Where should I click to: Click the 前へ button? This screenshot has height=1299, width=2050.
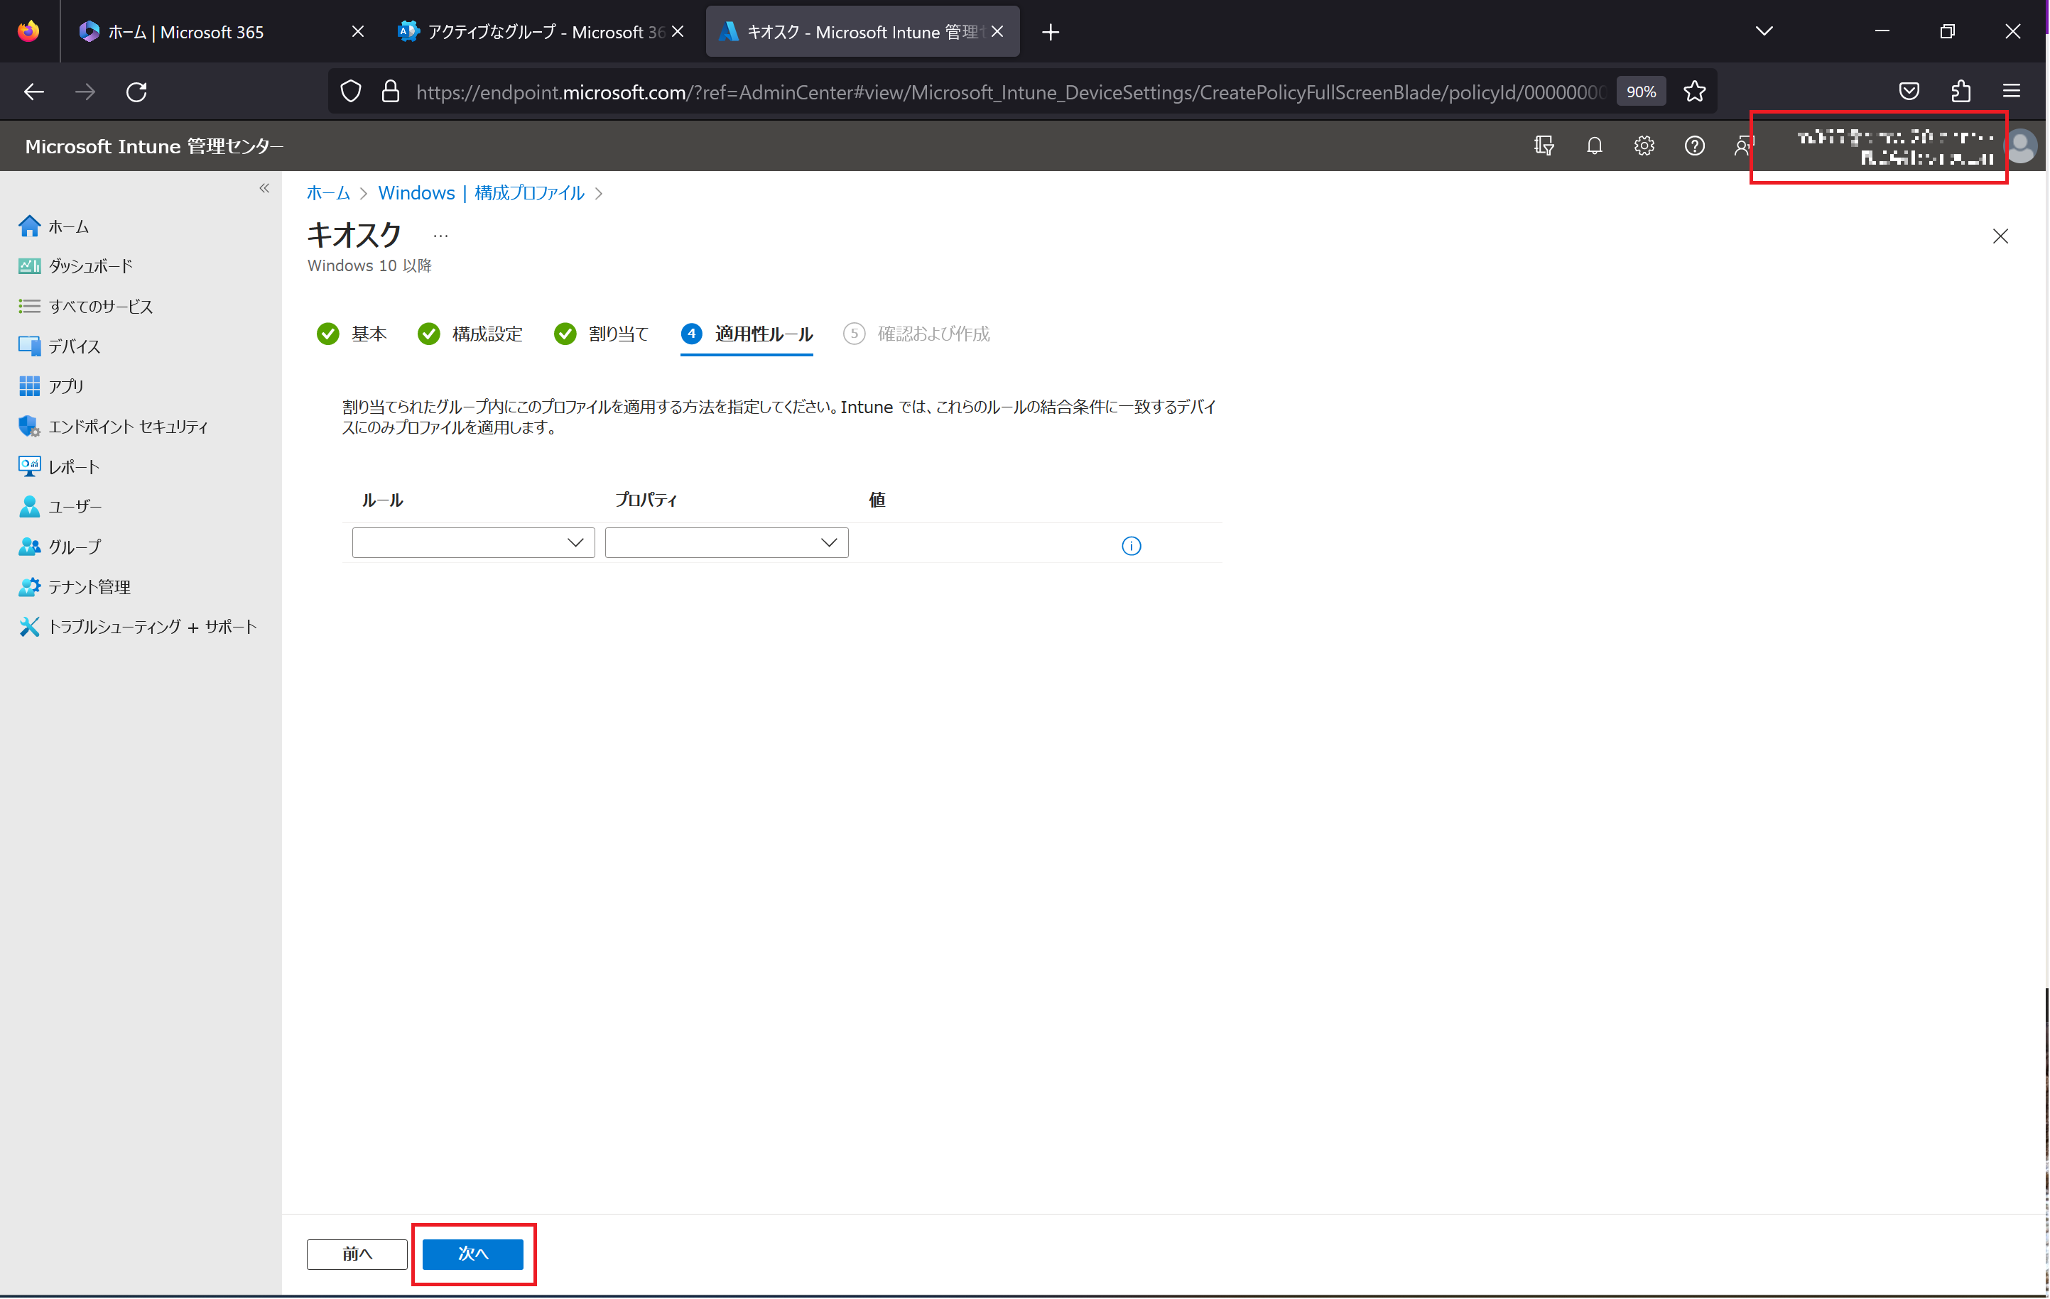pos(357,1254)
